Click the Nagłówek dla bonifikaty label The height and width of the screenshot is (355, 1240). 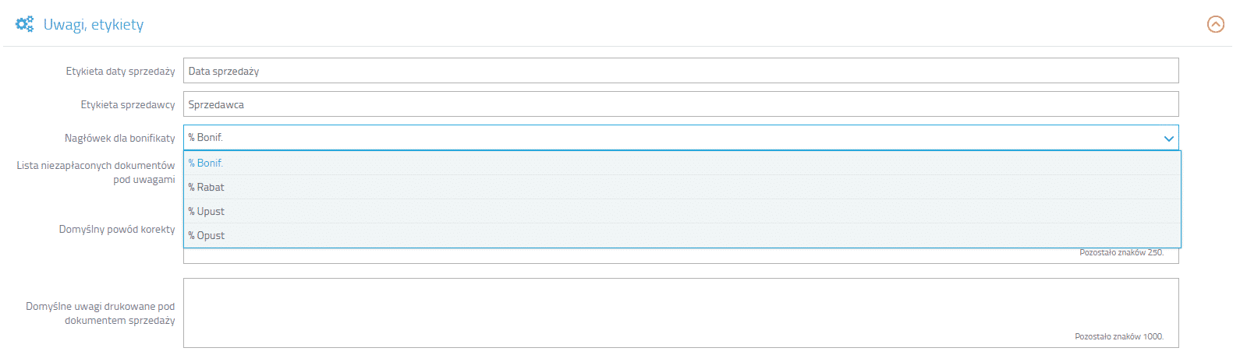[x=119, y=139]
